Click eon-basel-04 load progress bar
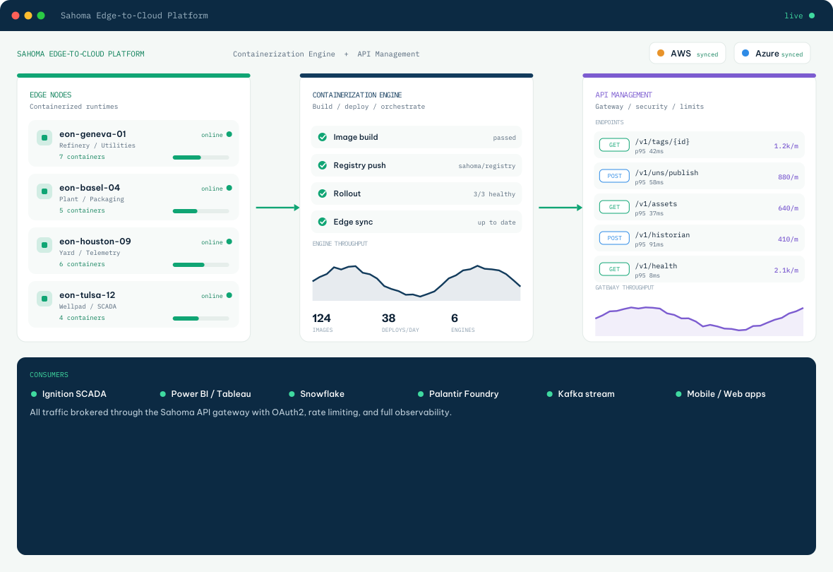This screenshot has height=572, width=833. [x=200, y=211]
